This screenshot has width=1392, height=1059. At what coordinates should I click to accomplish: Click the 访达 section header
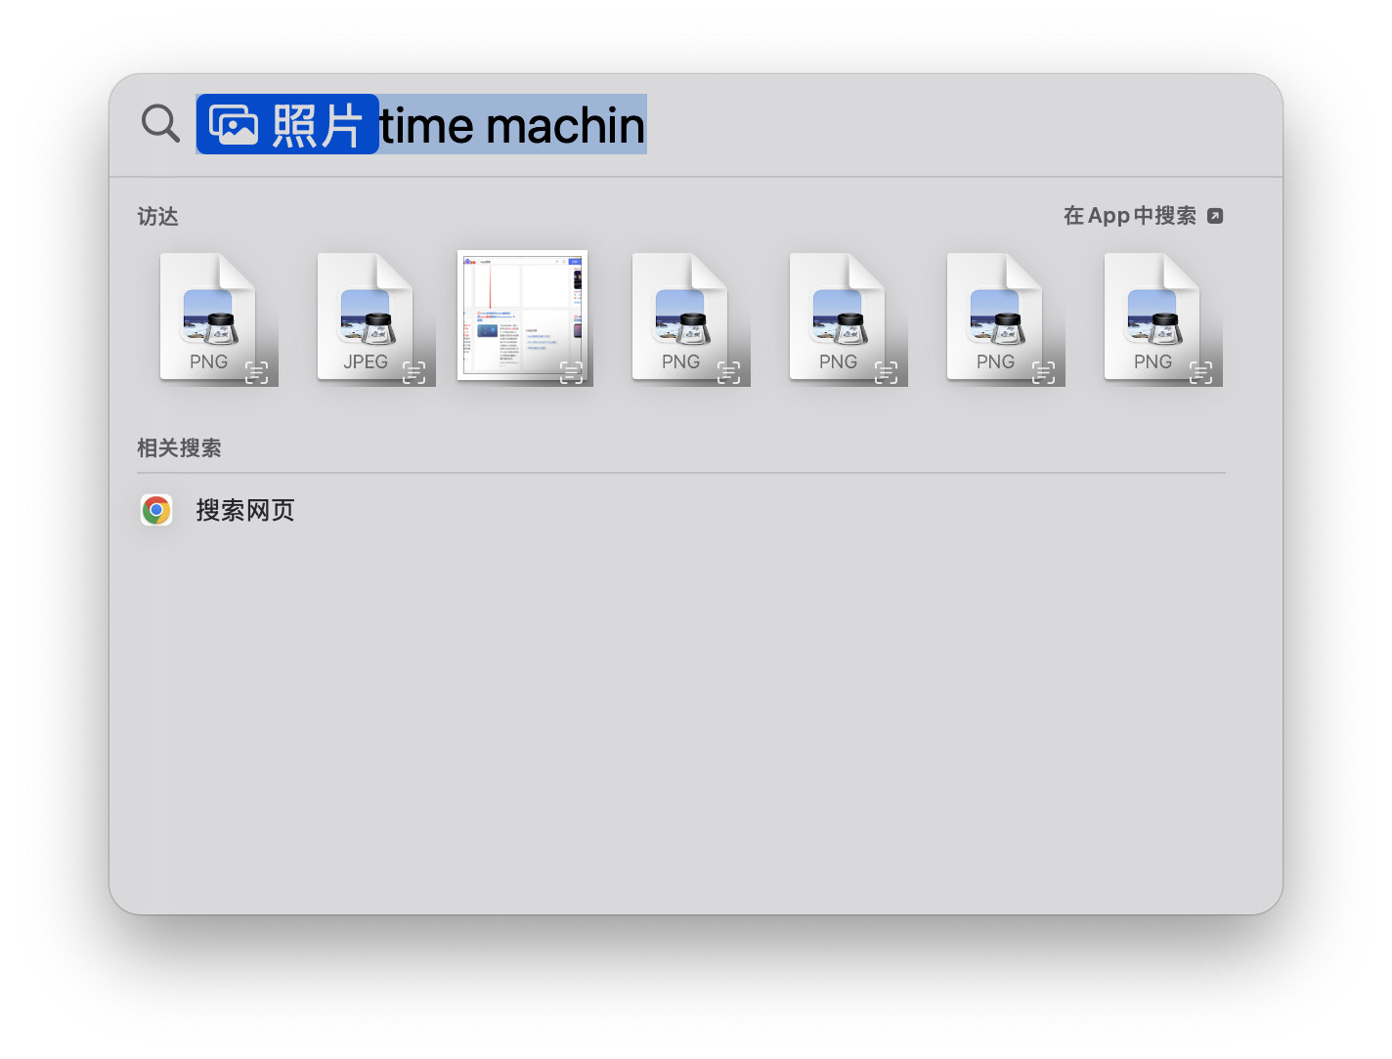tap(157, 216)
